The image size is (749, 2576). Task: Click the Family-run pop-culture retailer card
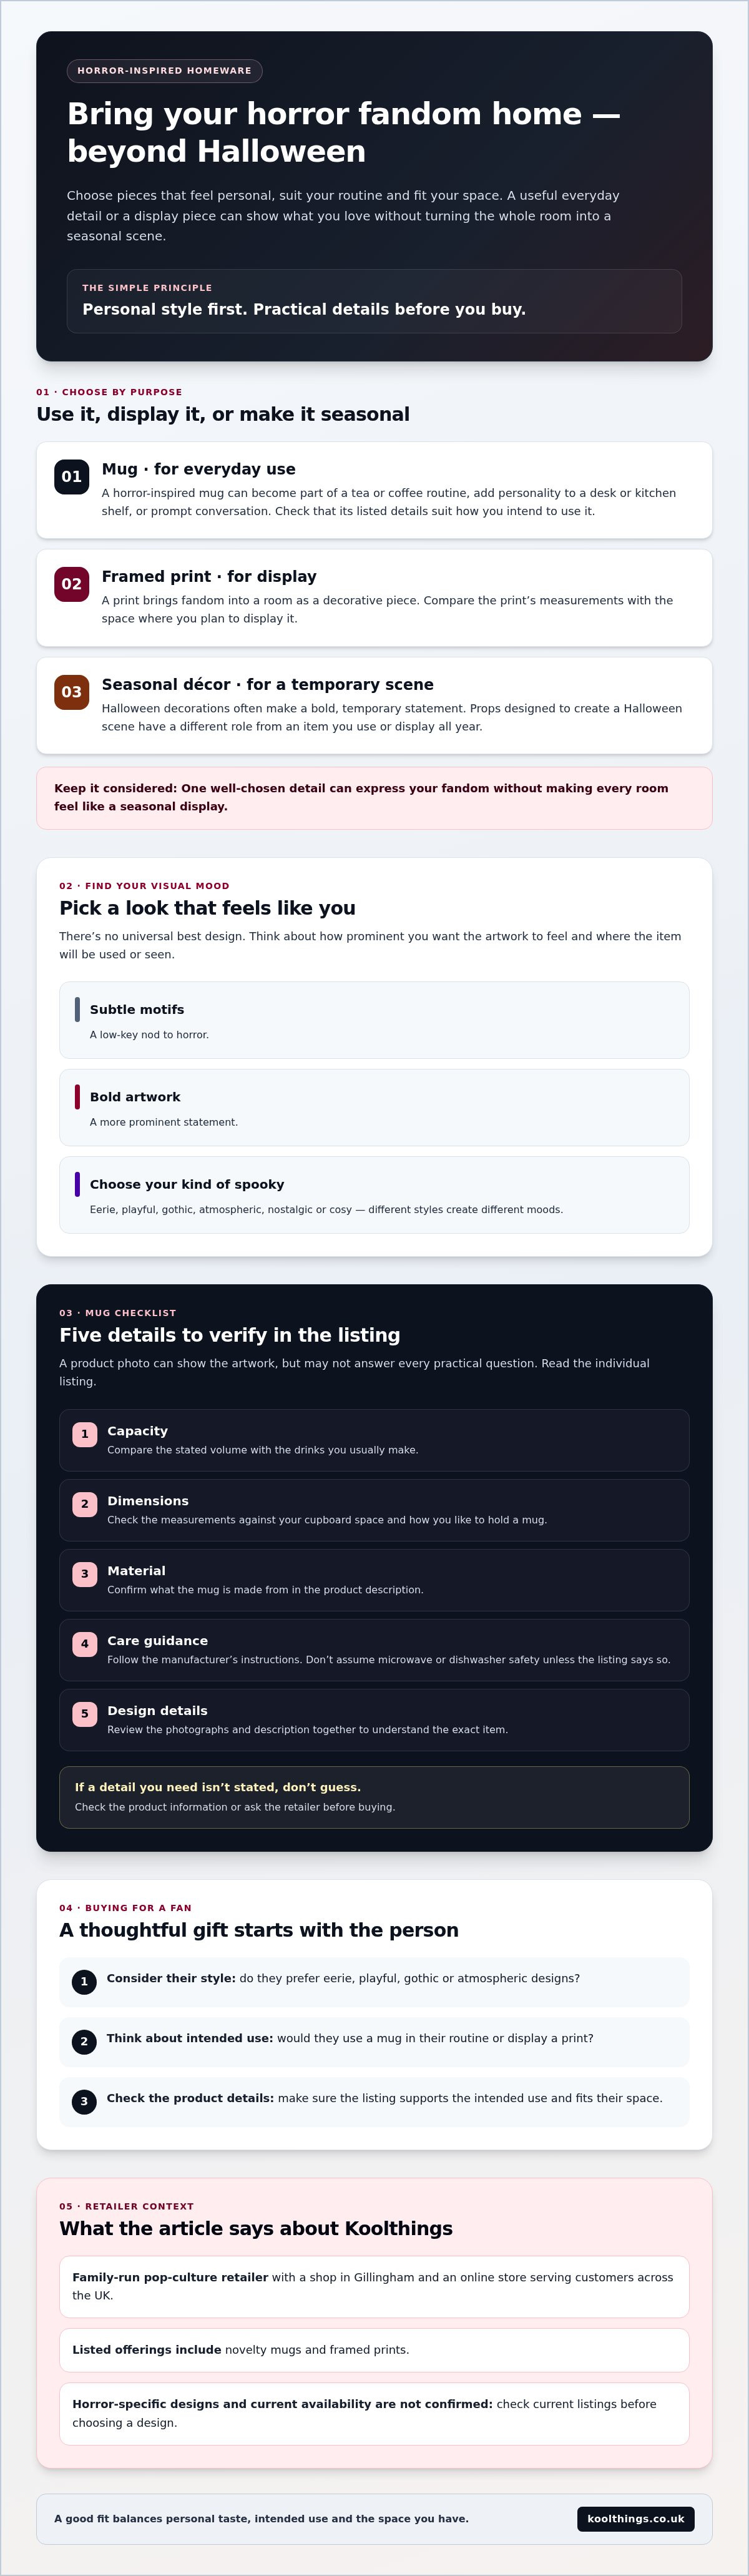[374, 2286]
